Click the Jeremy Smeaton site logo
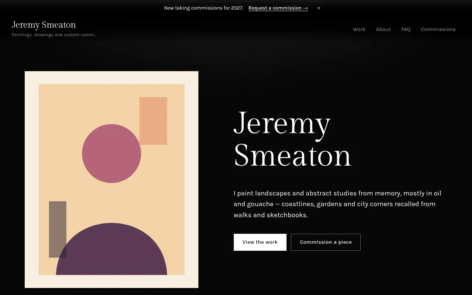The width and height of the screenshot is (472, 295). click(x=44, y=25)
